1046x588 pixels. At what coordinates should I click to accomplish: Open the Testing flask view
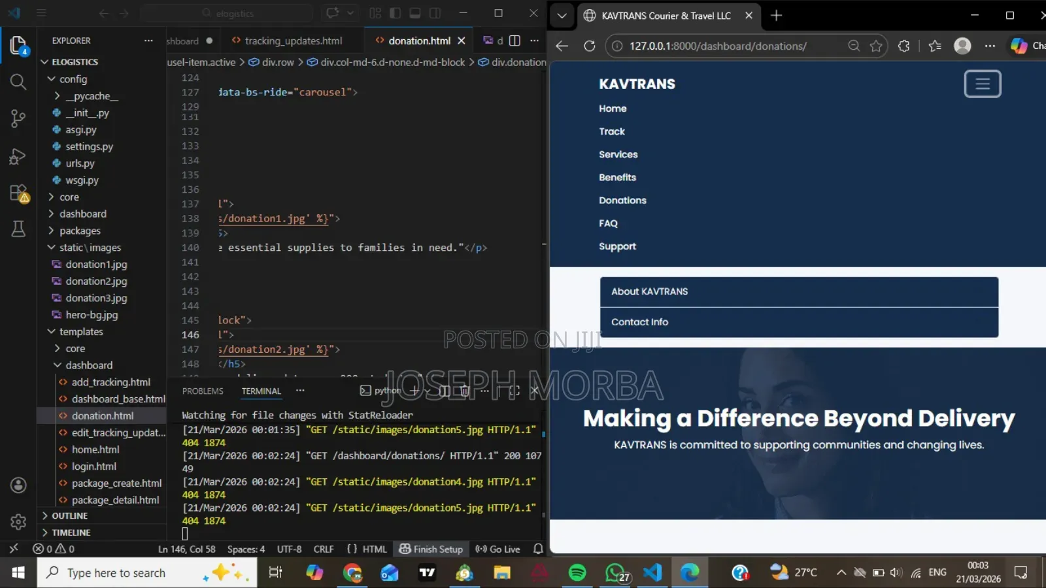[18, 229]
